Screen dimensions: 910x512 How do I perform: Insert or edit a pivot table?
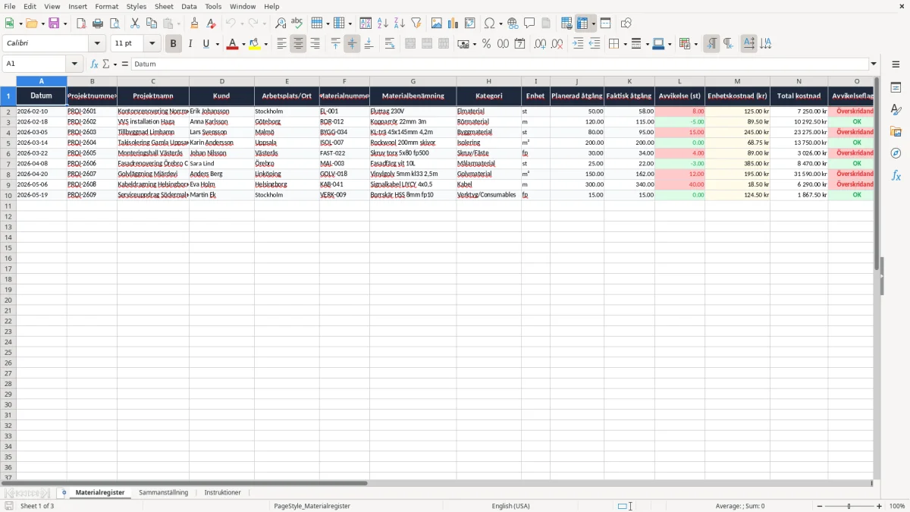tap(470, 24)
